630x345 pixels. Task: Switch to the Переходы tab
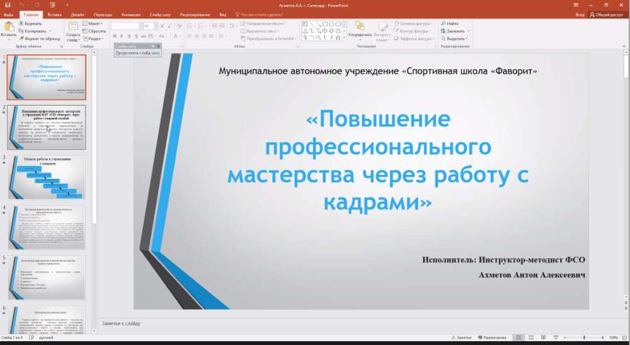103,14
